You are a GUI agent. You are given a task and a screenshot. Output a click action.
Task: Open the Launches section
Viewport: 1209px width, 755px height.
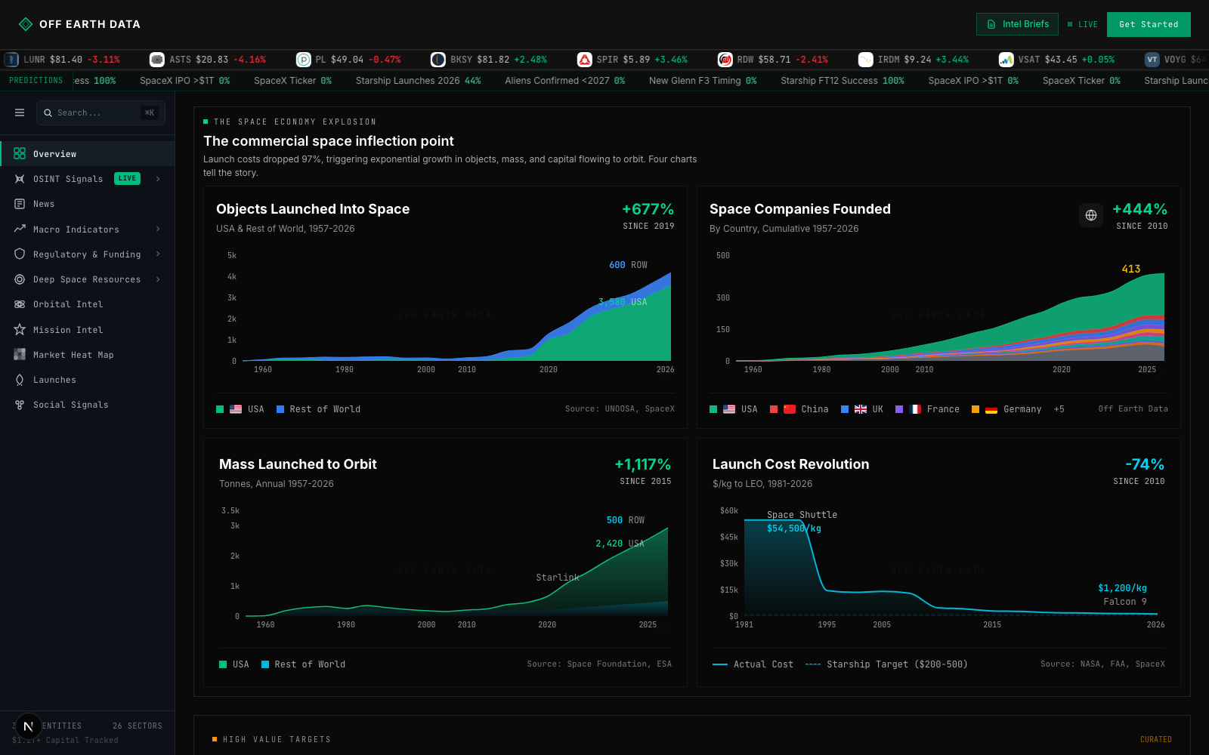click(x=88, y=380)
